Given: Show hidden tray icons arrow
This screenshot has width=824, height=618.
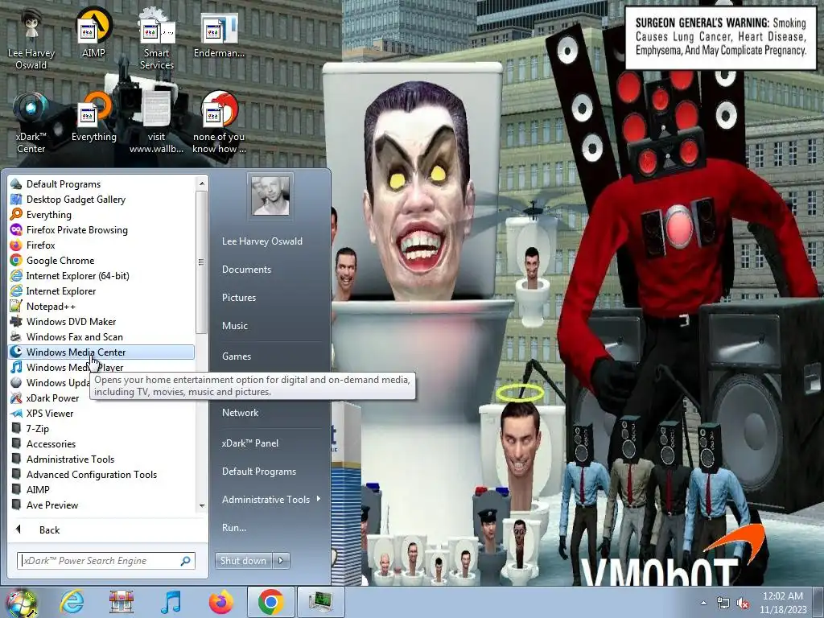Looking at the screenshot, I should pos(703,604).
